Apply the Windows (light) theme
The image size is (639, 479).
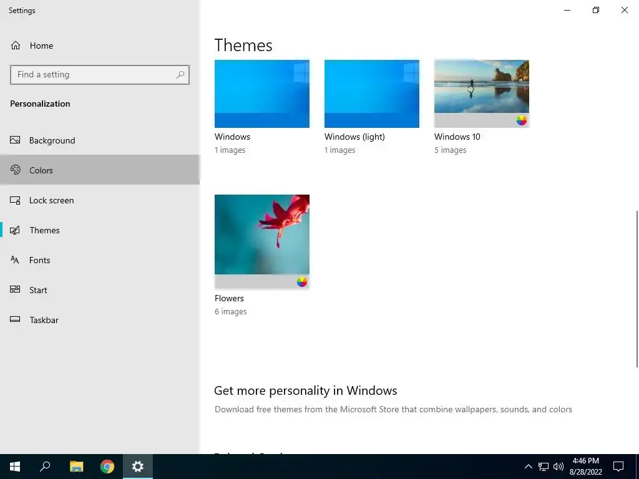click(372, 94)
